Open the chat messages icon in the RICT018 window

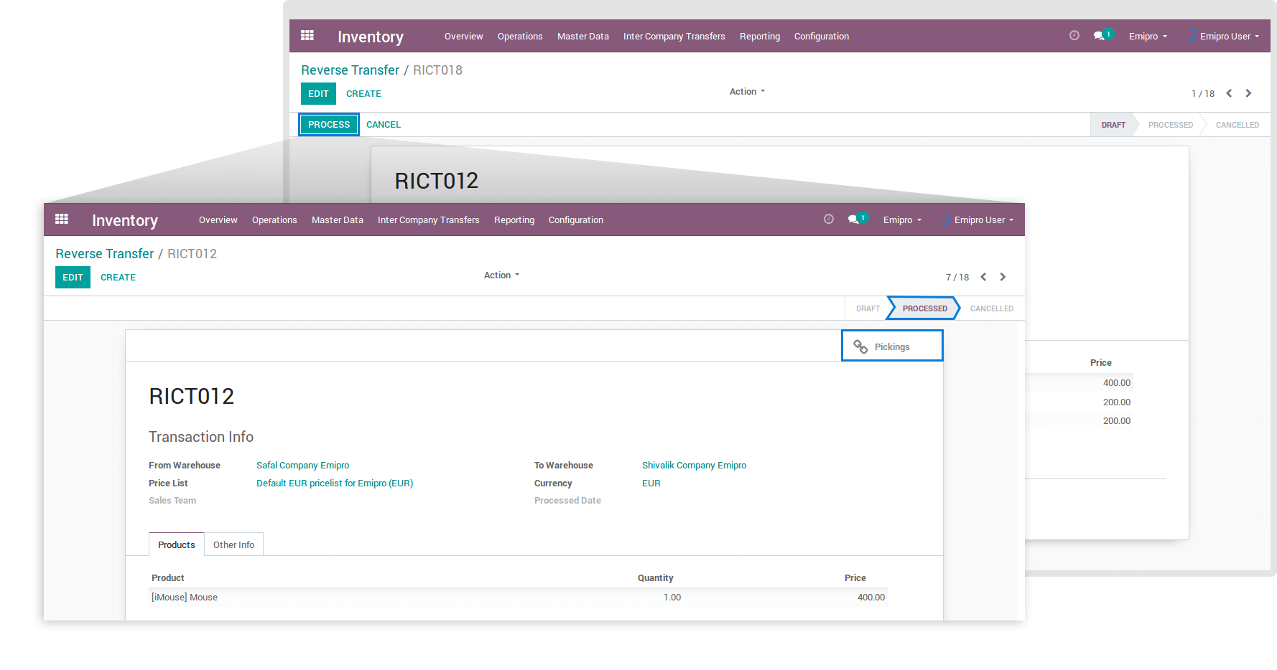pos(1100,36)
